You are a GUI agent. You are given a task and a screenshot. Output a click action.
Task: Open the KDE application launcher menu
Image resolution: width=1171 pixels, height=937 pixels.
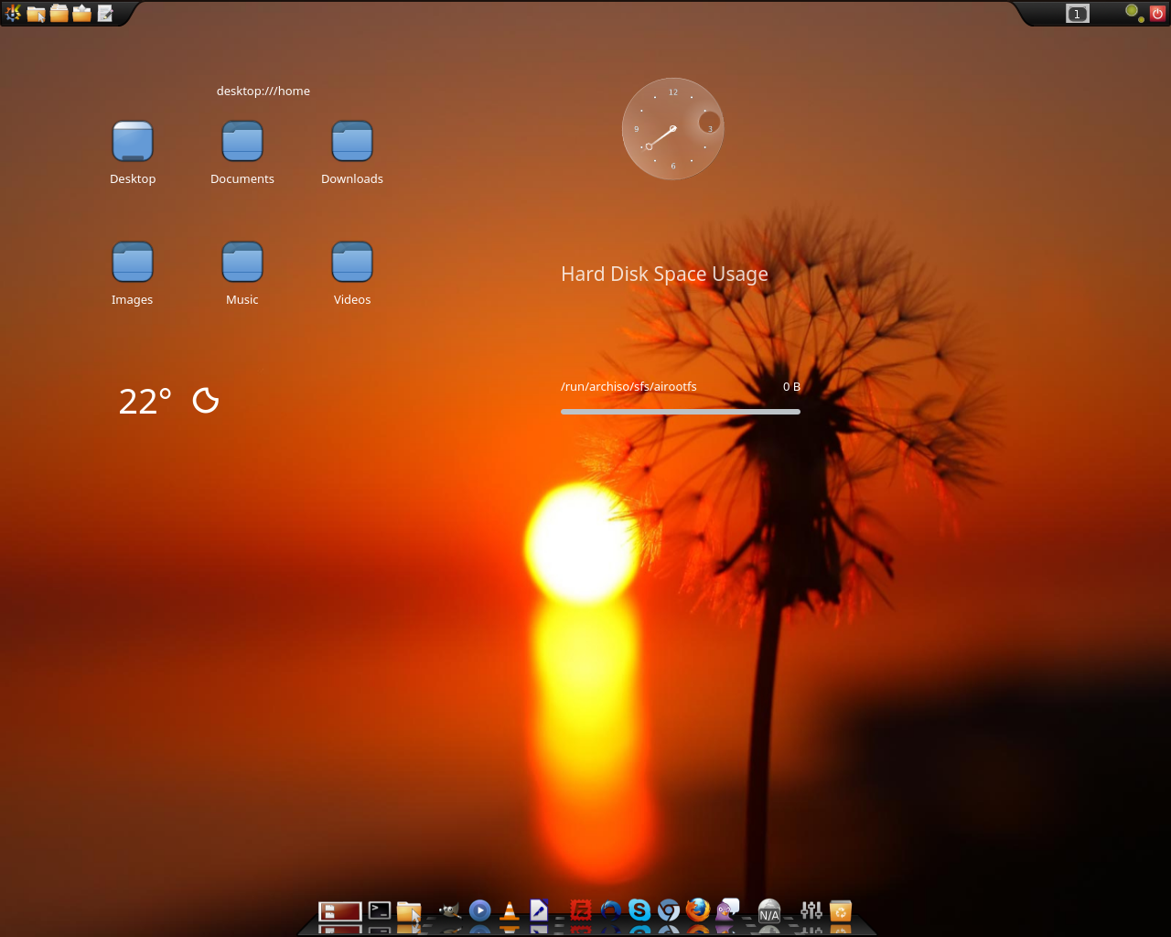13,13
